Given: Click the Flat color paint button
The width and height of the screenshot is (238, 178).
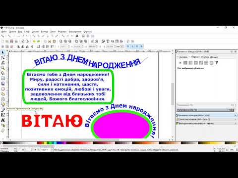Looking at the screenshot, I should click(185, 63).
